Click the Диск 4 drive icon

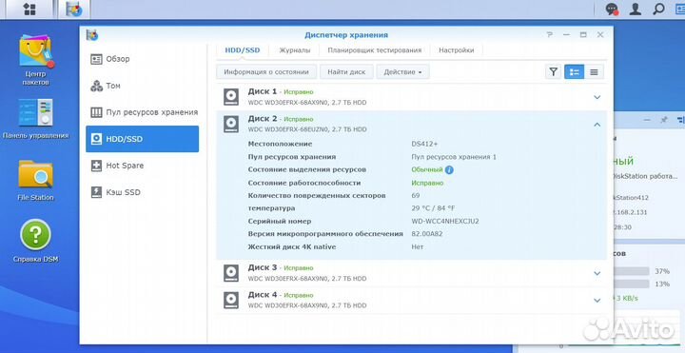pos(231,300)
